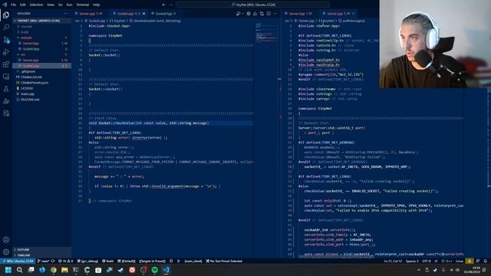
Task: Open File Explorer from the Windows taskbar
Action: coord(64,270)
